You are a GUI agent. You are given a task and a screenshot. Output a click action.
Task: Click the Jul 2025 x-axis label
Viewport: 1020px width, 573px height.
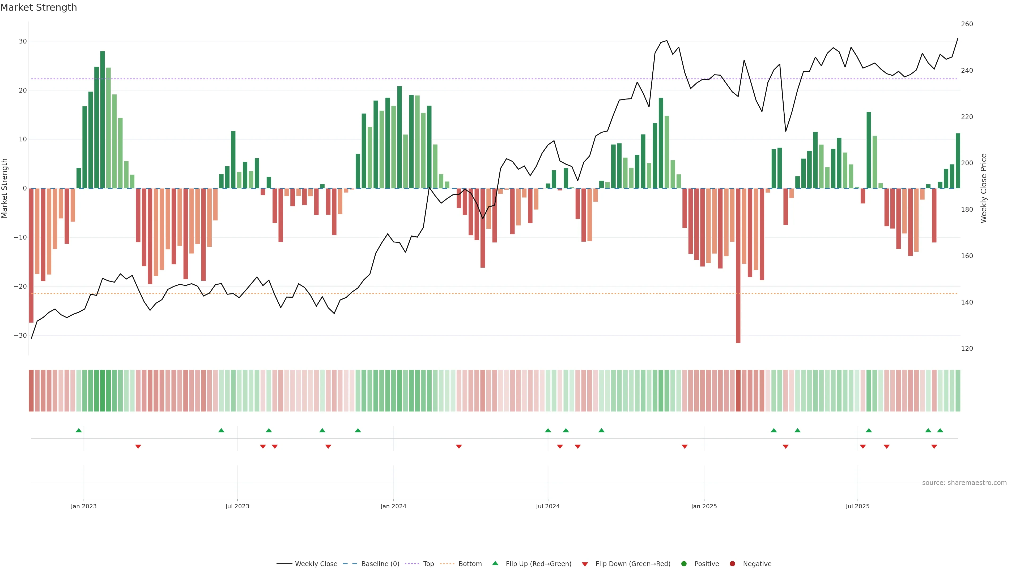tap(857, 506)
